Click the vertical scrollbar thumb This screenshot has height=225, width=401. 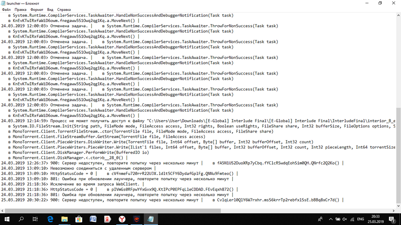click(x=398, y=156)
